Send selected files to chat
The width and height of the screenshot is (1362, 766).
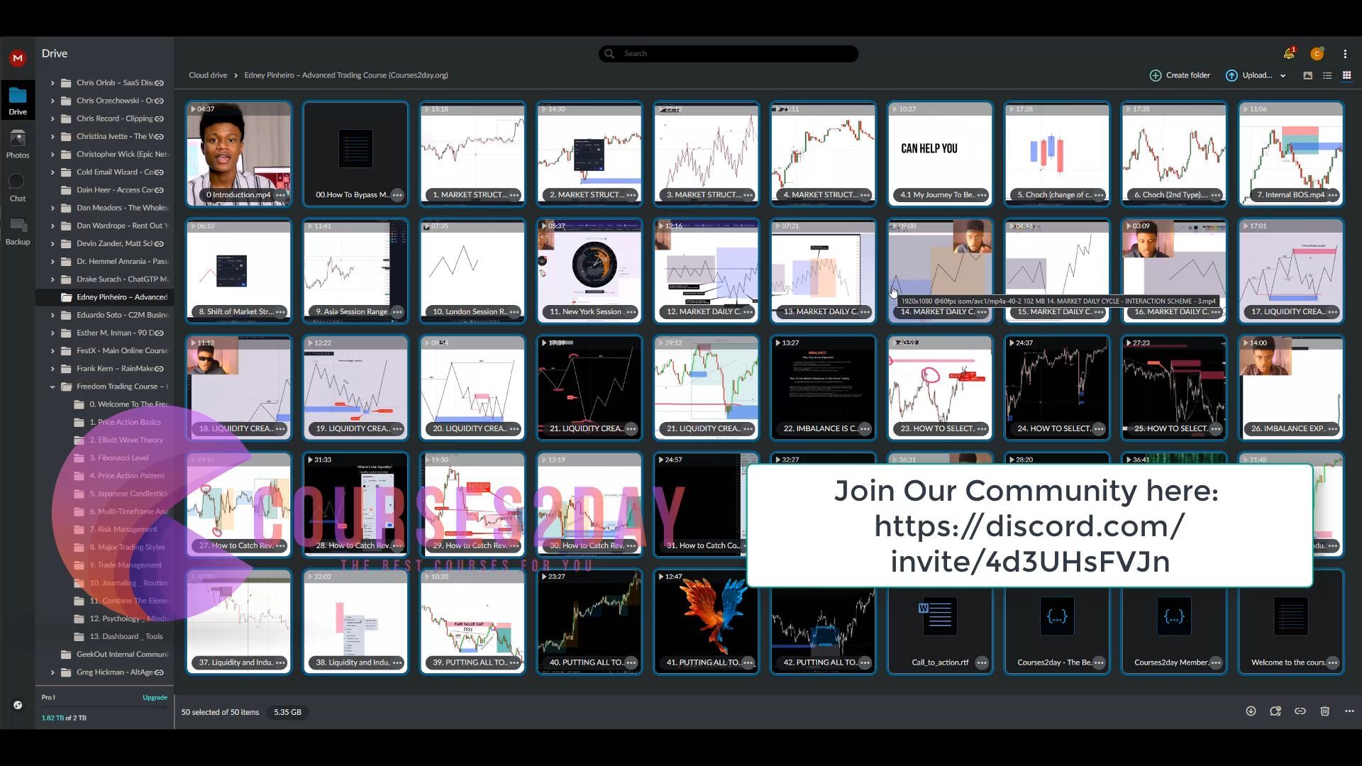click(1275, 711)
